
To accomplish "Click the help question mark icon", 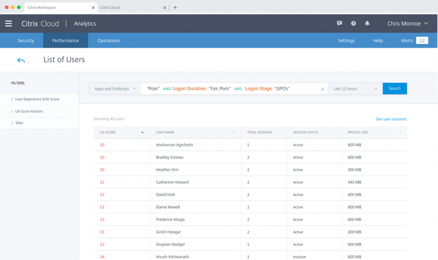I will point(353,23).
